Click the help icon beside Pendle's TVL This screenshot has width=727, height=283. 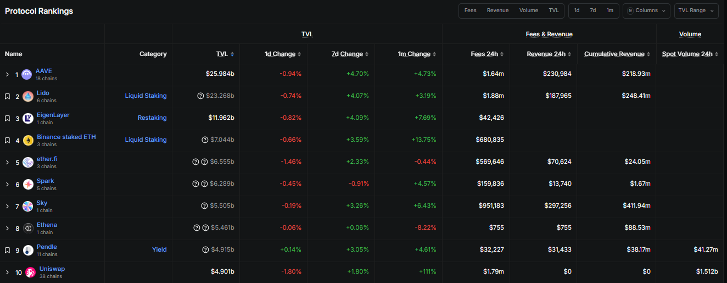tap(206, 249)
